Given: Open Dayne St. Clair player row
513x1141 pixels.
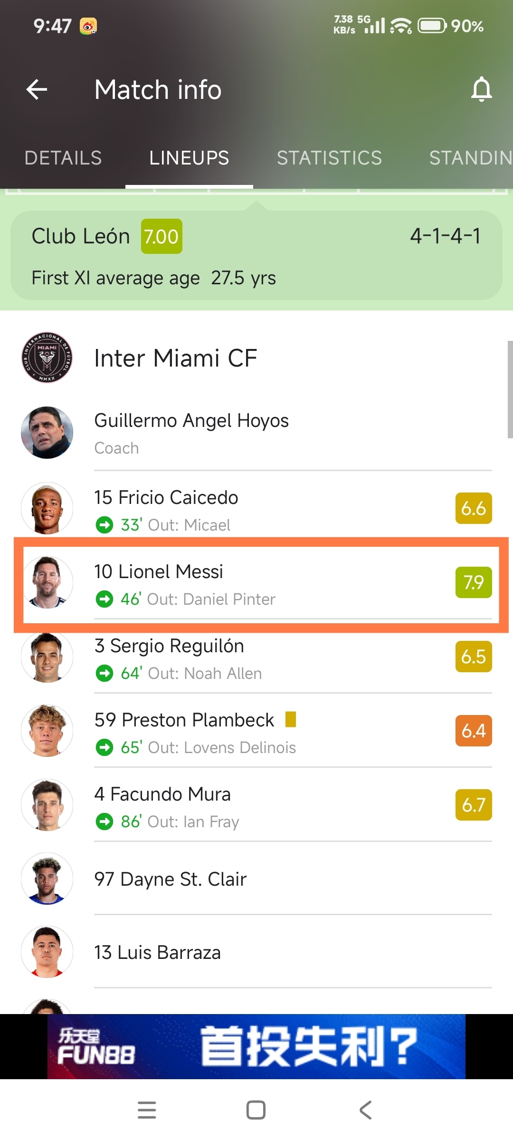Looking at the screenshot, I should [x=256, y=879].
